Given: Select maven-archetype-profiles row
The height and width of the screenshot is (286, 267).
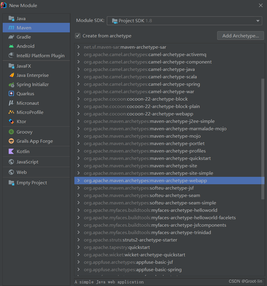Looking at the screenshot, I should (169, 151).
